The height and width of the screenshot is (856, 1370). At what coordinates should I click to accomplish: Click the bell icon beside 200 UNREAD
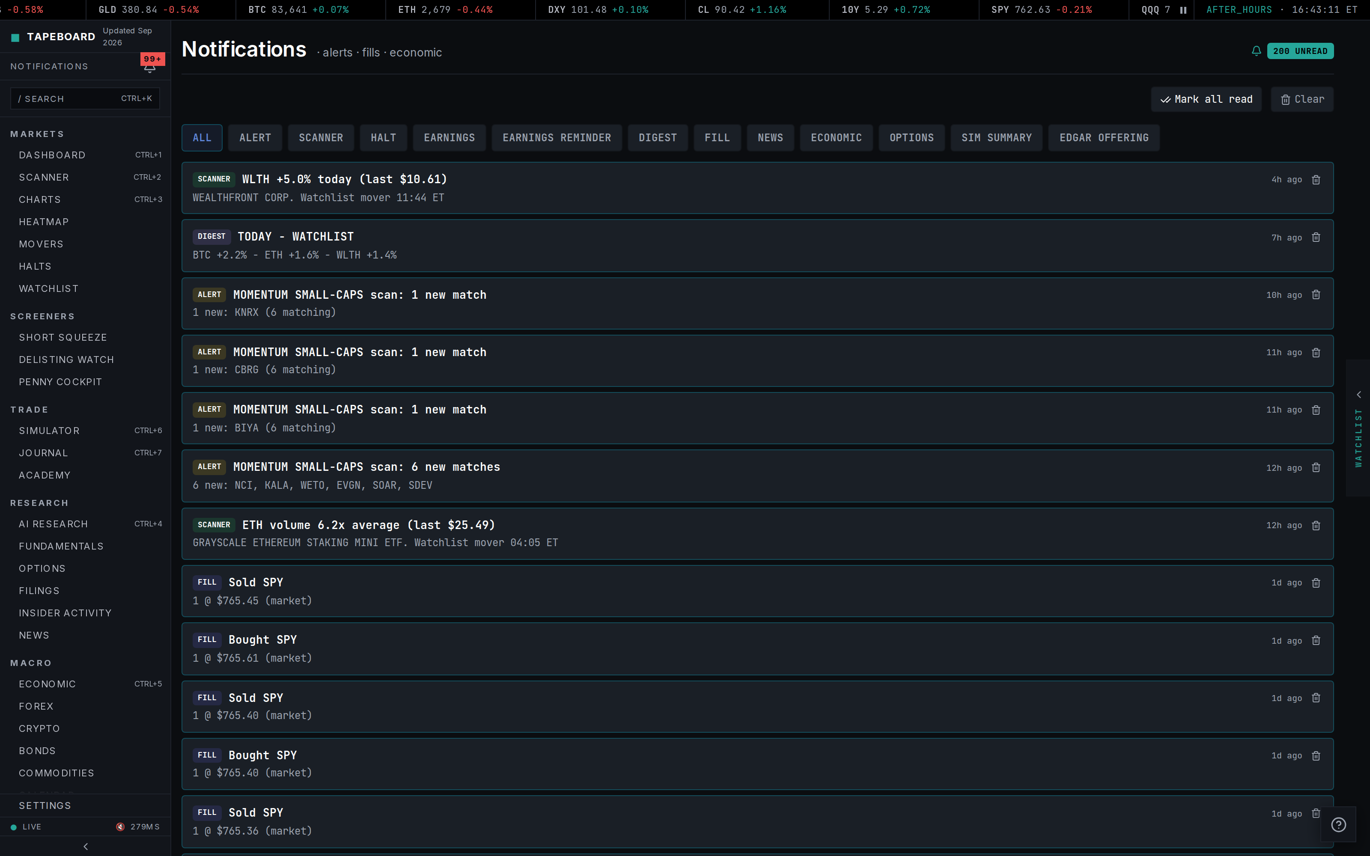click(1256, 51)
